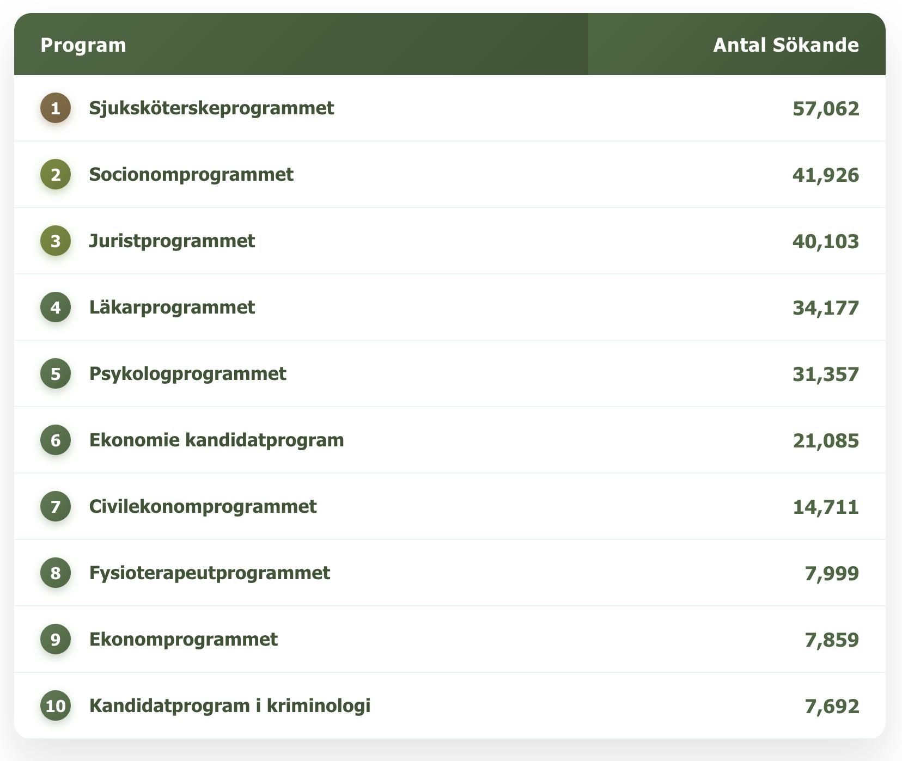Select the Socionomprogrammet row
The width and height of the screenshot is (902, 761).
(191, 174)
